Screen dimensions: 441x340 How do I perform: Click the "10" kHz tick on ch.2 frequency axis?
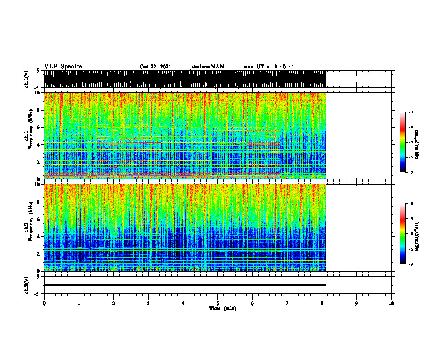[x=37, y=184]
